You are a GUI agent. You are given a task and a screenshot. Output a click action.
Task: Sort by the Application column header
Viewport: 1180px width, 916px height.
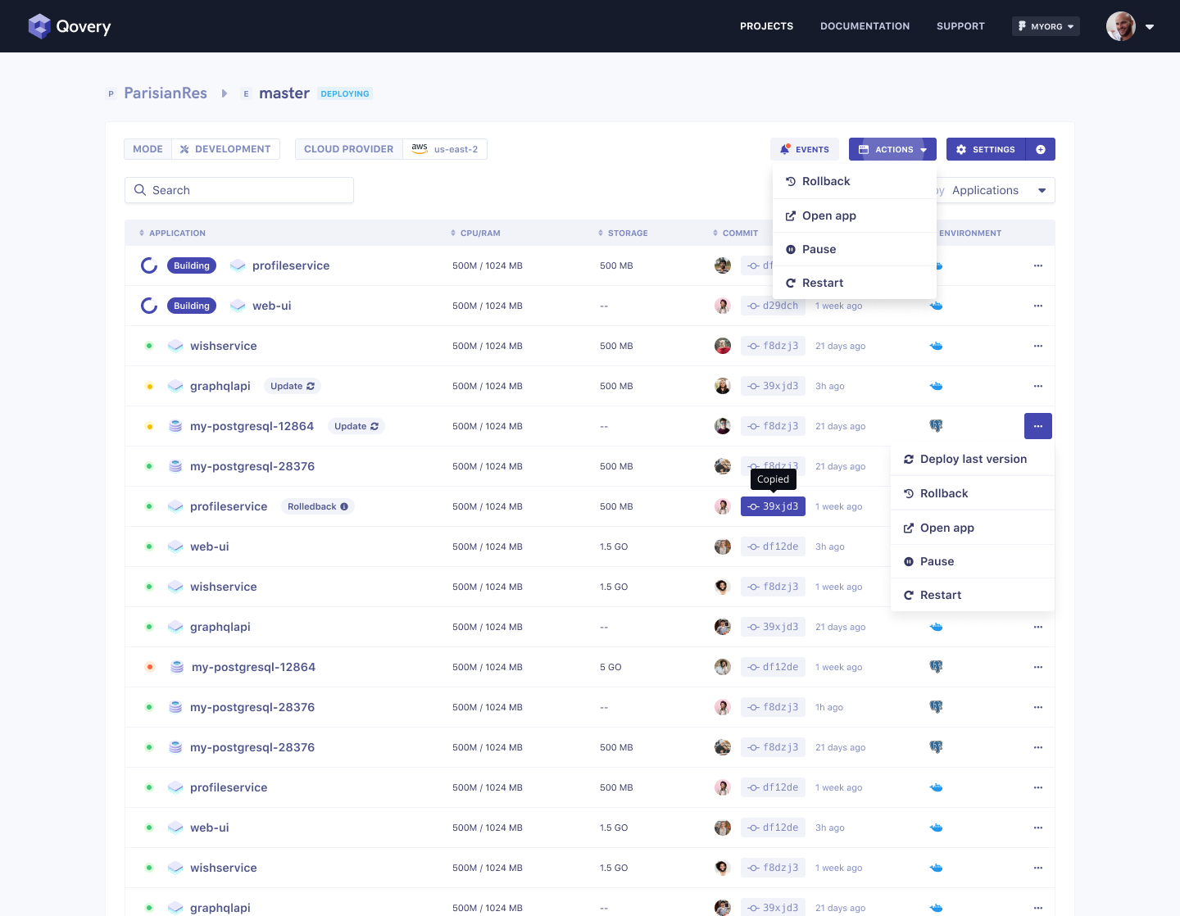172,234
